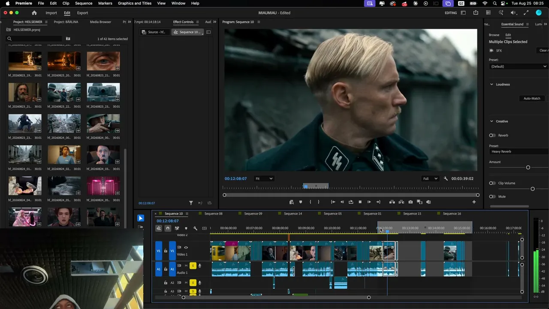Click the Auto-Match button
The width and height of the screenshot is (549, 309).
click(x=532, y=98)
